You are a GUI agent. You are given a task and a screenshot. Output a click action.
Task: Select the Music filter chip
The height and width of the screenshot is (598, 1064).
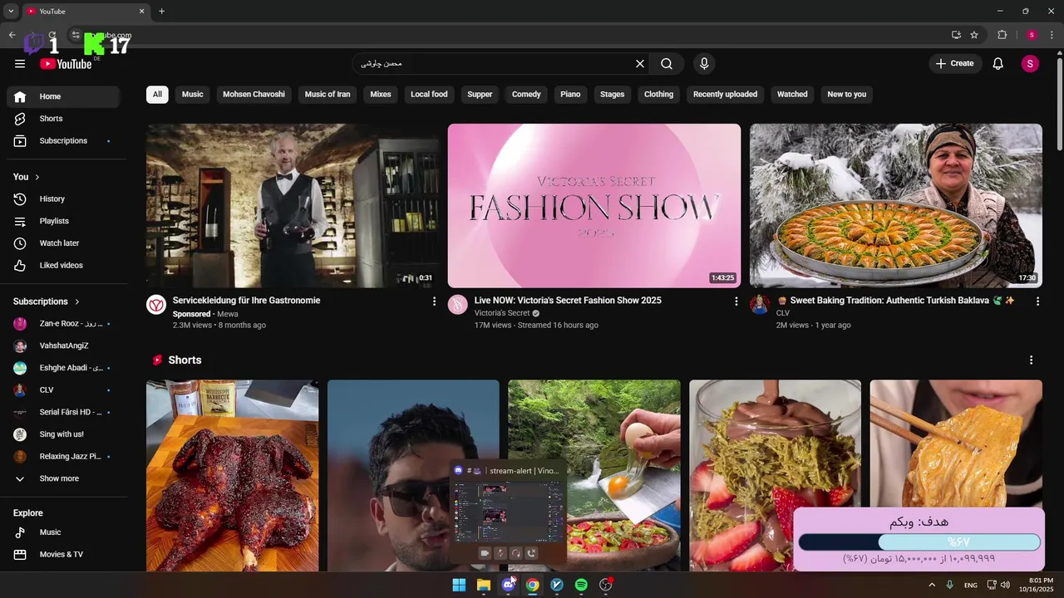(x=193, y=95)
